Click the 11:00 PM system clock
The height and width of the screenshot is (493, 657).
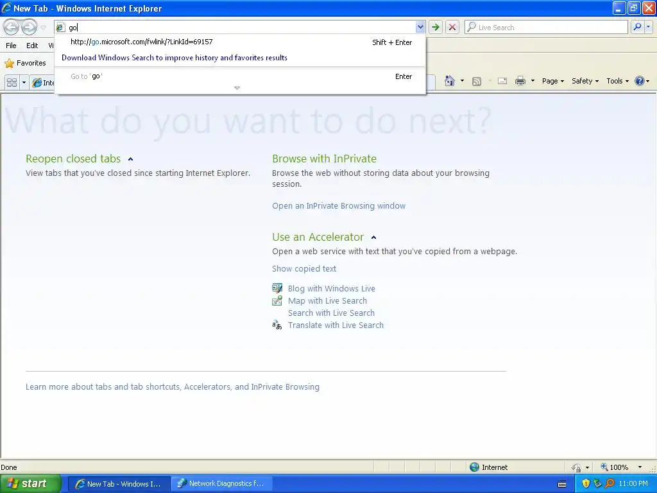633,484
